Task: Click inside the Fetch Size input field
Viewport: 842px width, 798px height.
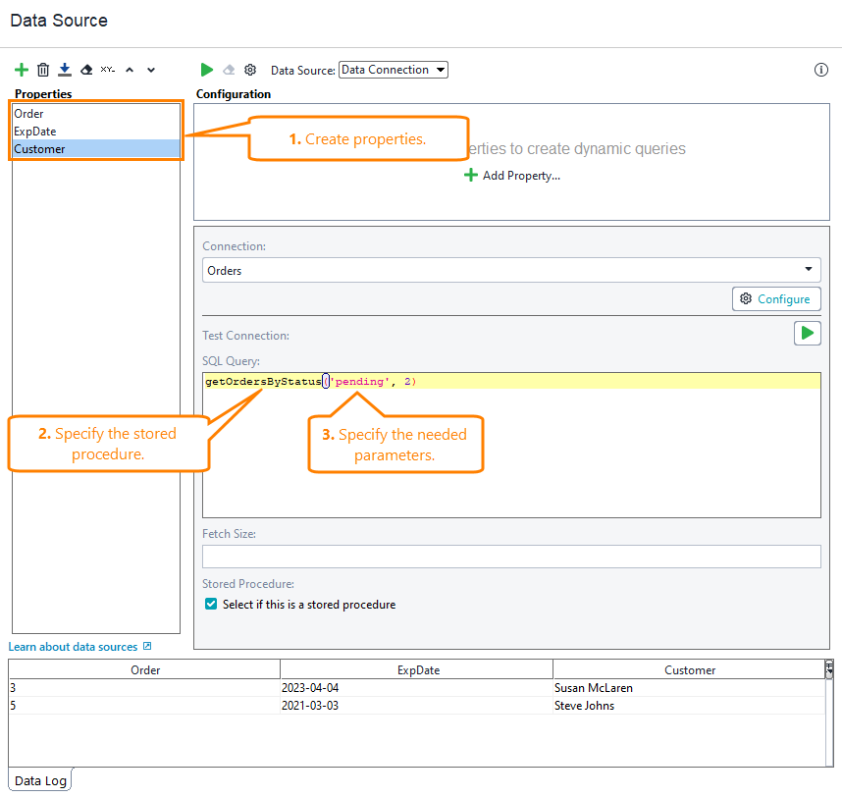Action: (x=510, y=557)
